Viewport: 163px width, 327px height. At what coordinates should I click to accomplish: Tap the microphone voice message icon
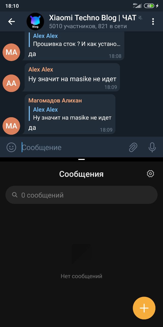pos(152,147)
